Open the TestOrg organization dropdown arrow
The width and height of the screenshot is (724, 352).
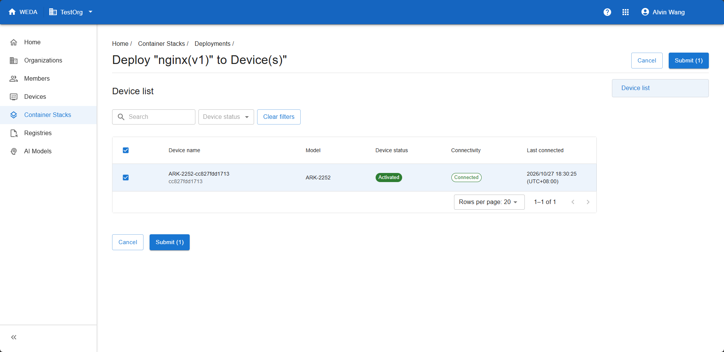[90, 12]
